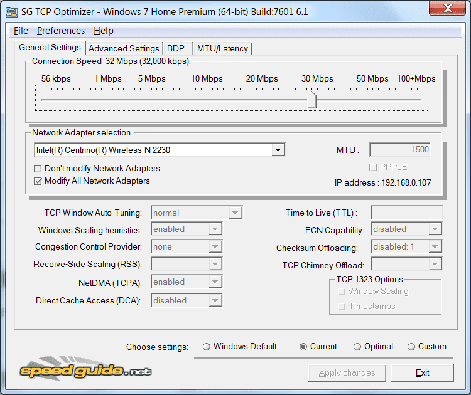Click the 56 kbps speed label
This screenshot has width=471, height=395.
56,78
